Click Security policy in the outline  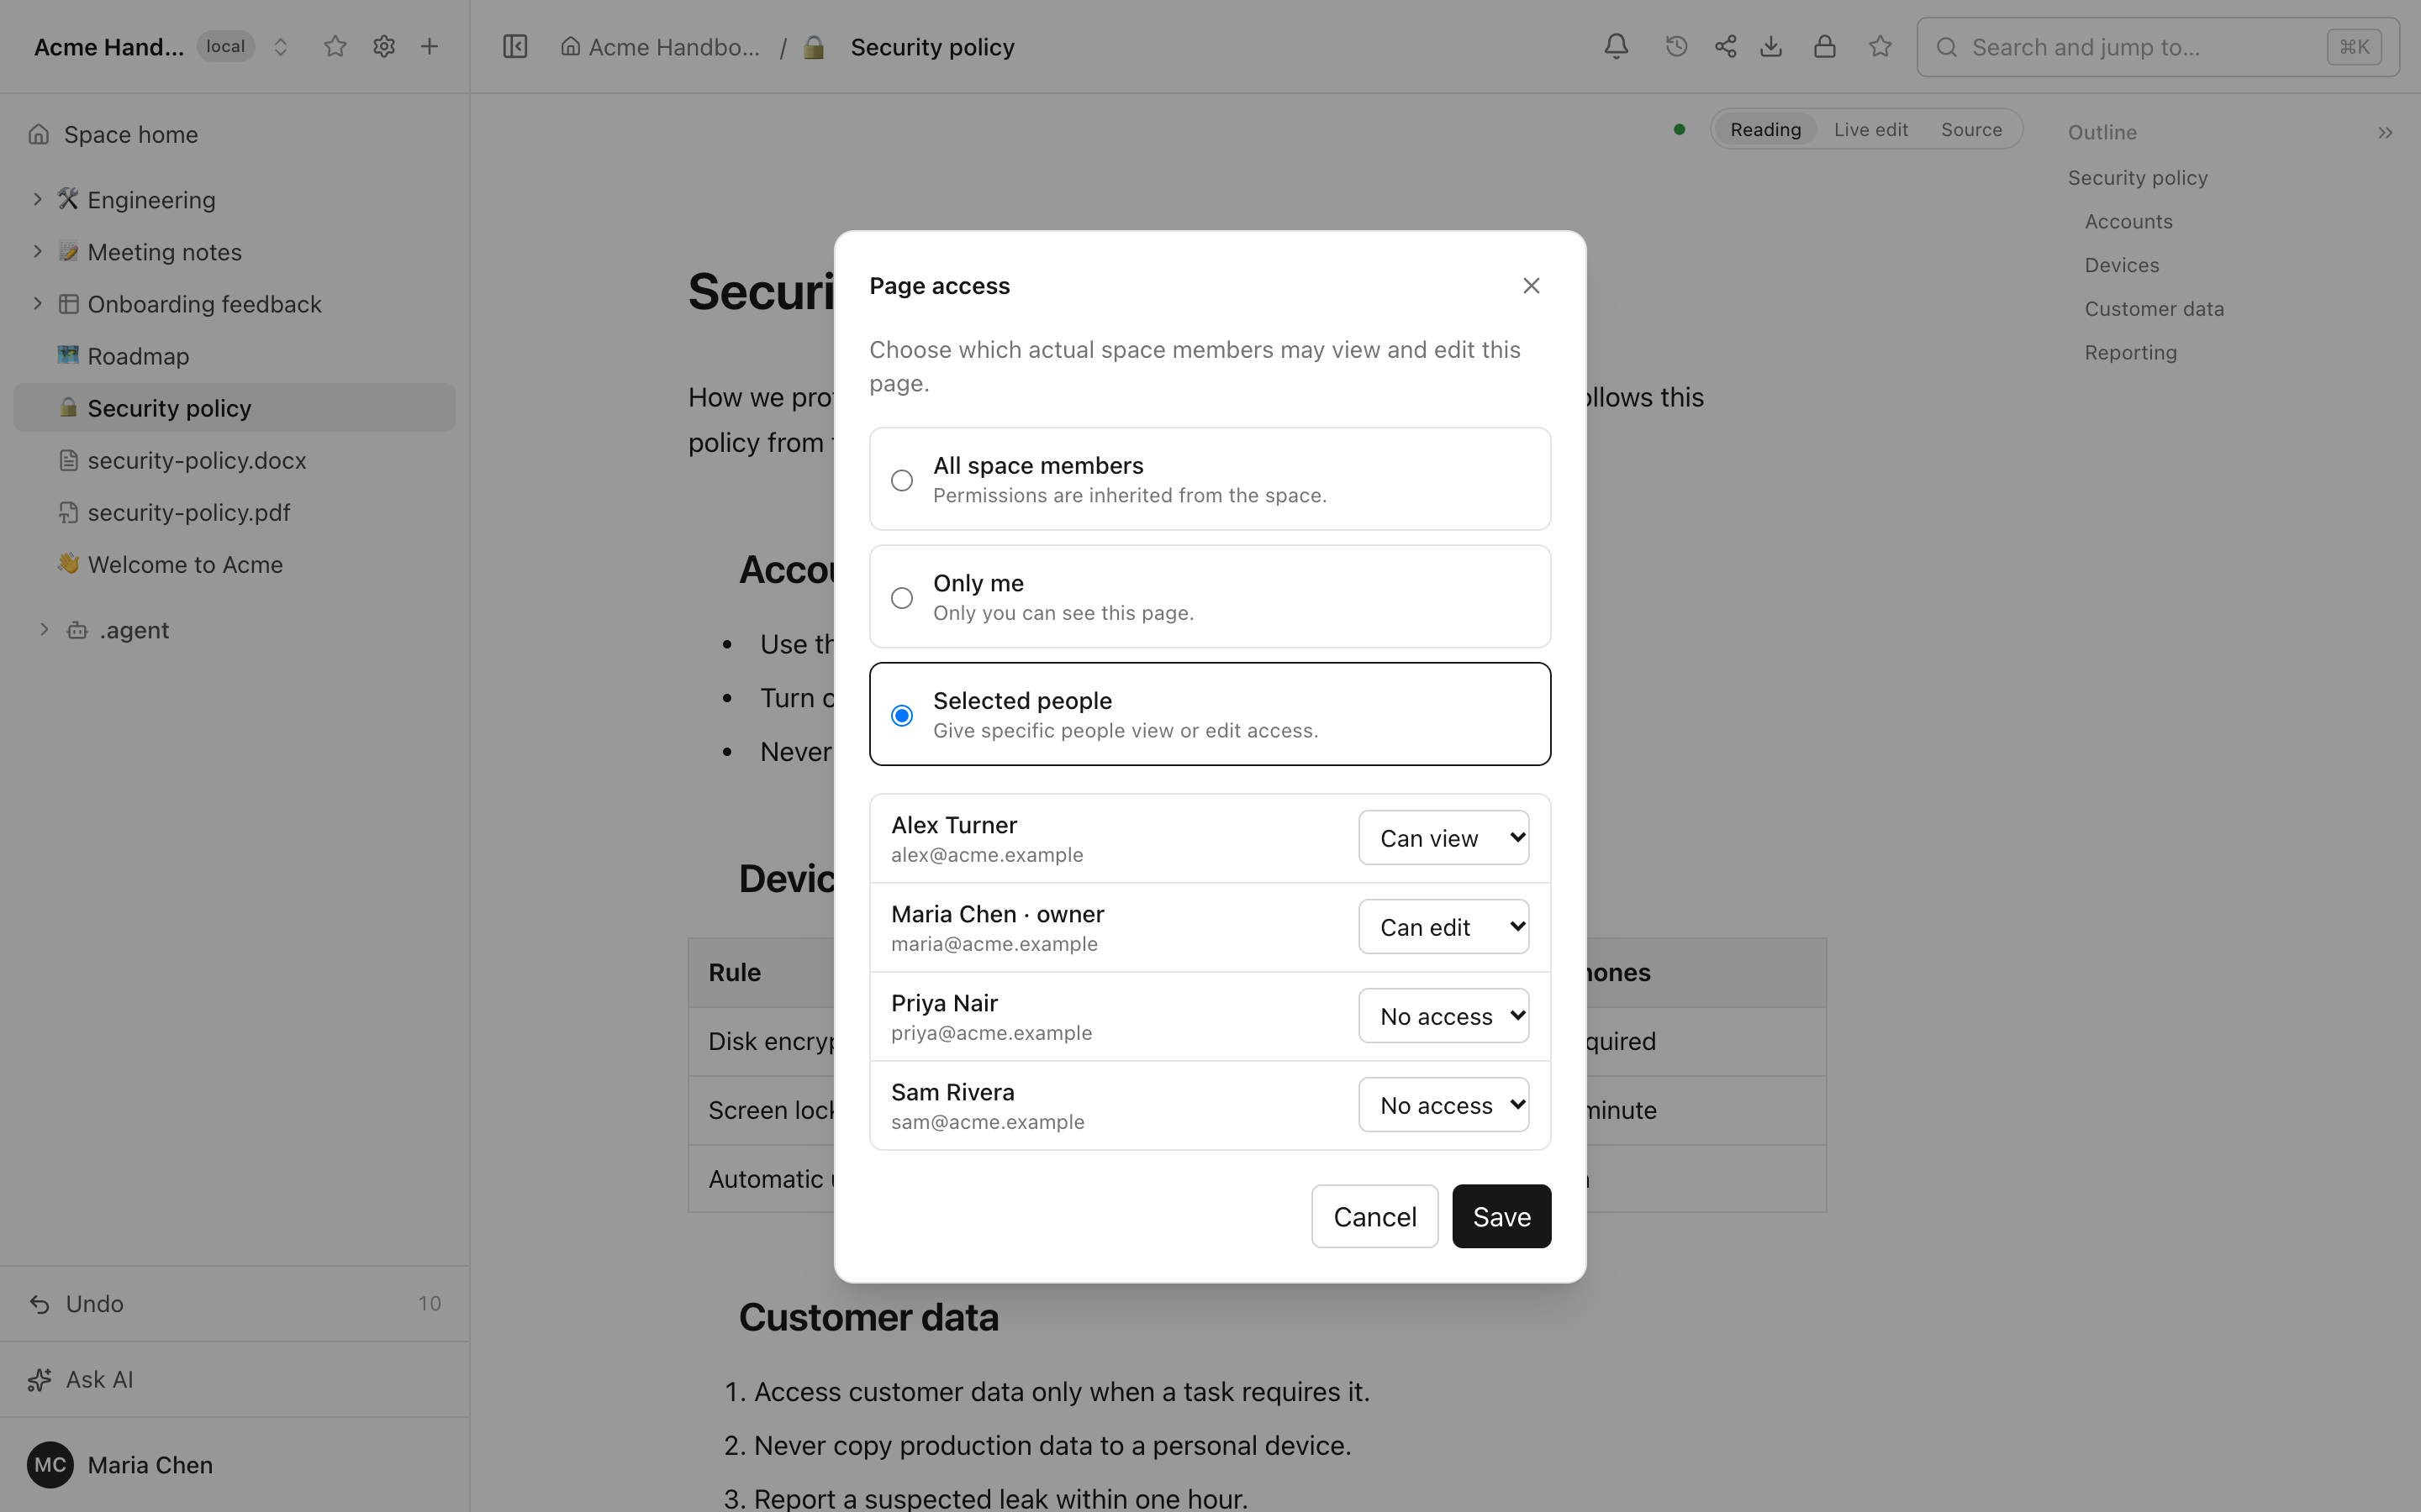[x=2138, y=178]
